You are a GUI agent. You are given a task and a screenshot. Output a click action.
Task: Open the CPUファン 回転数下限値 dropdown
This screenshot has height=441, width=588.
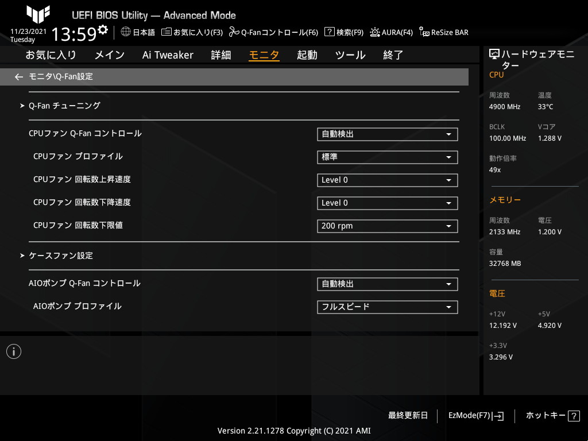[388, 226]
